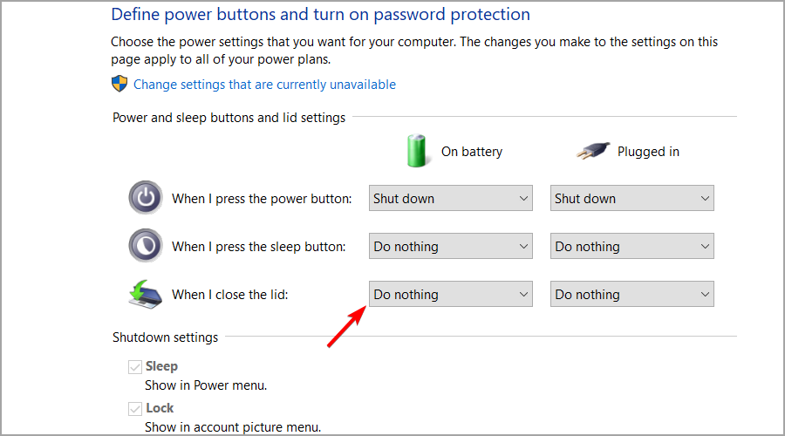Toggle the Sleep checkbox
Viewport: 785px width, 436px height.
pyautogui.click(x=135, y=367)
